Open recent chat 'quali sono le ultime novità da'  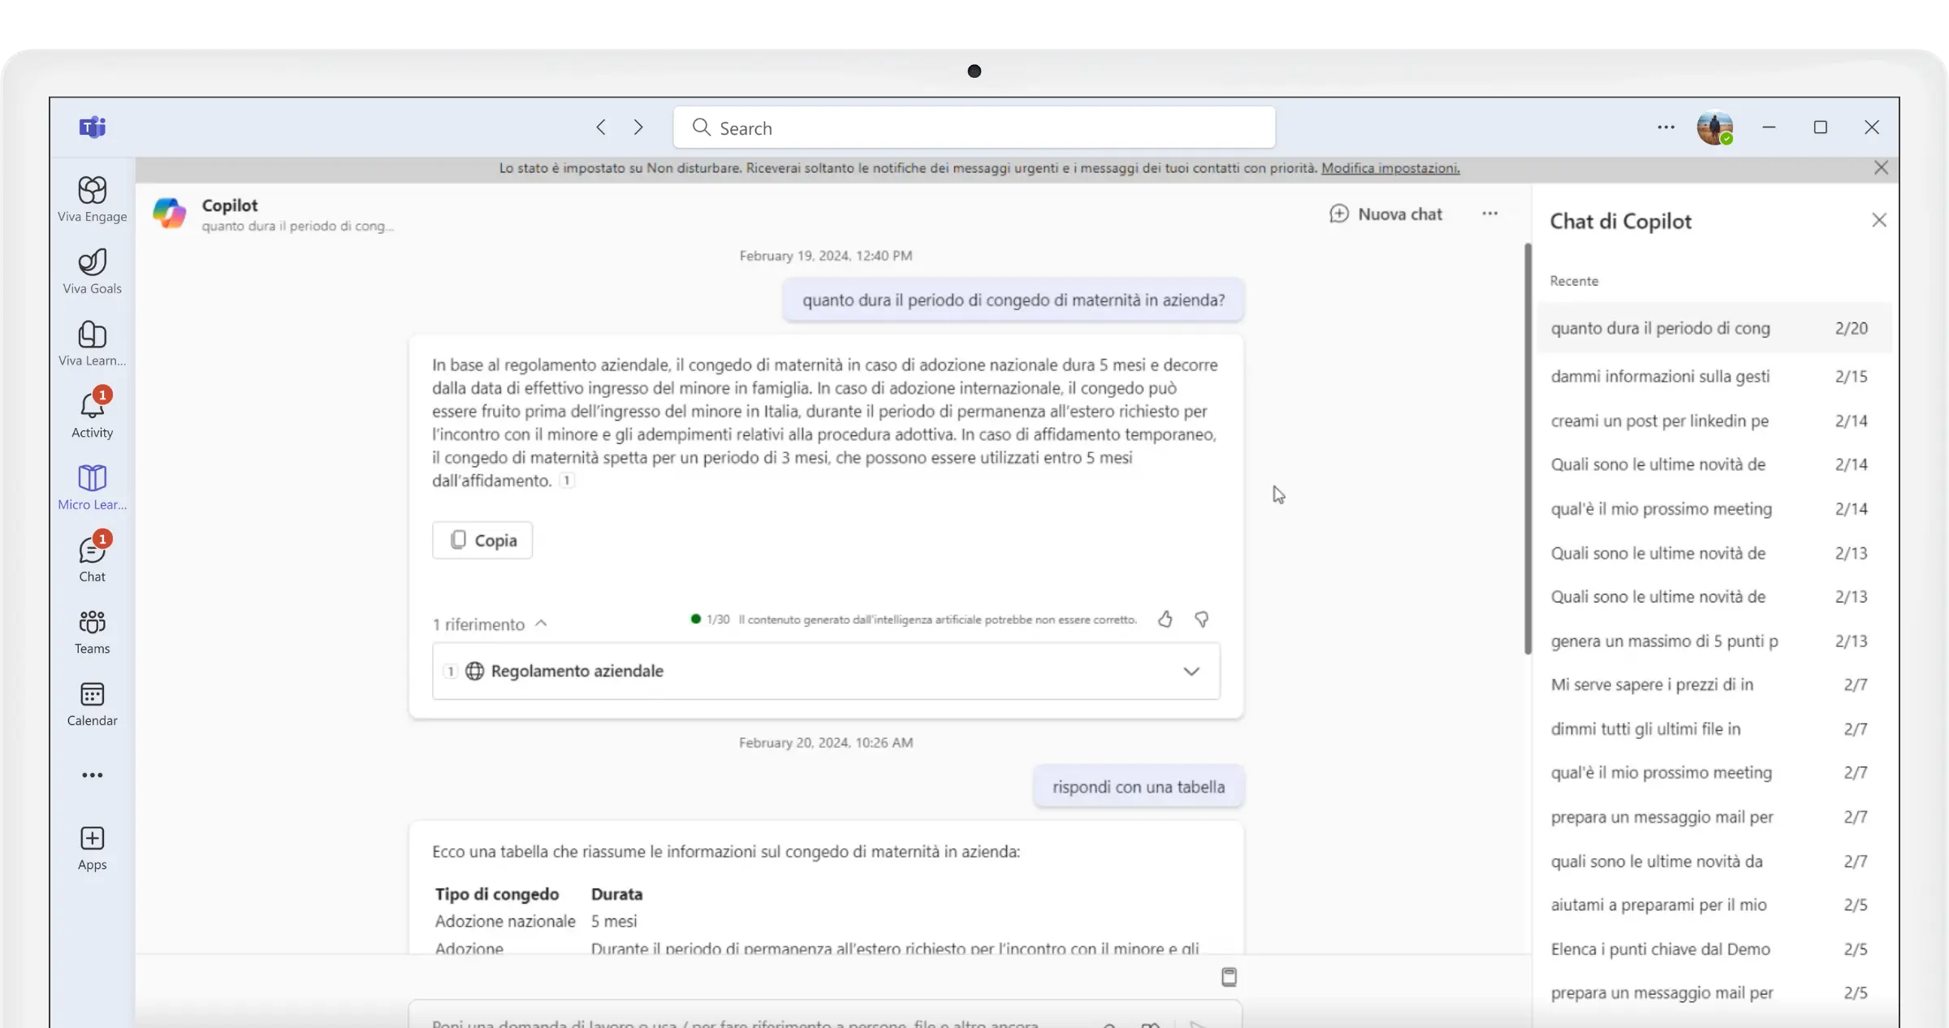click(1713, 862)
